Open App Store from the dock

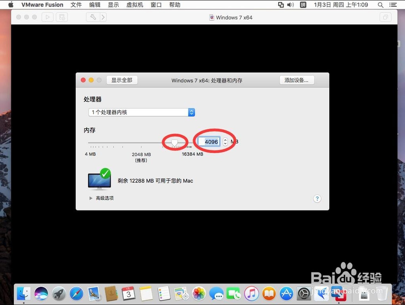coord(286,294)
